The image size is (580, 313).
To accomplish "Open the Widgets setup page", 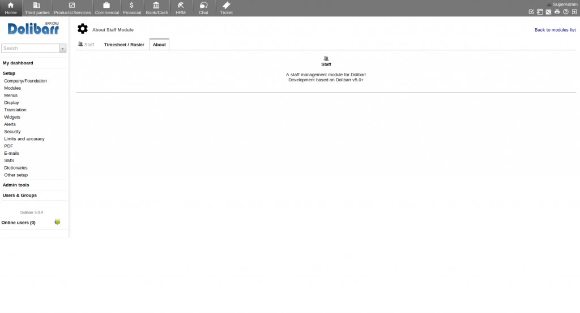I will point(12,118).
